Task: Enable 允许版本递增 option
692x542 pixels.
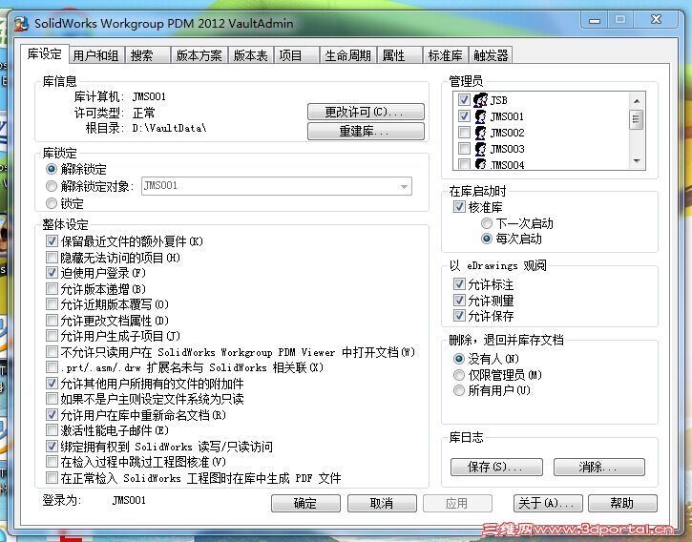Action: pos(52,289)
